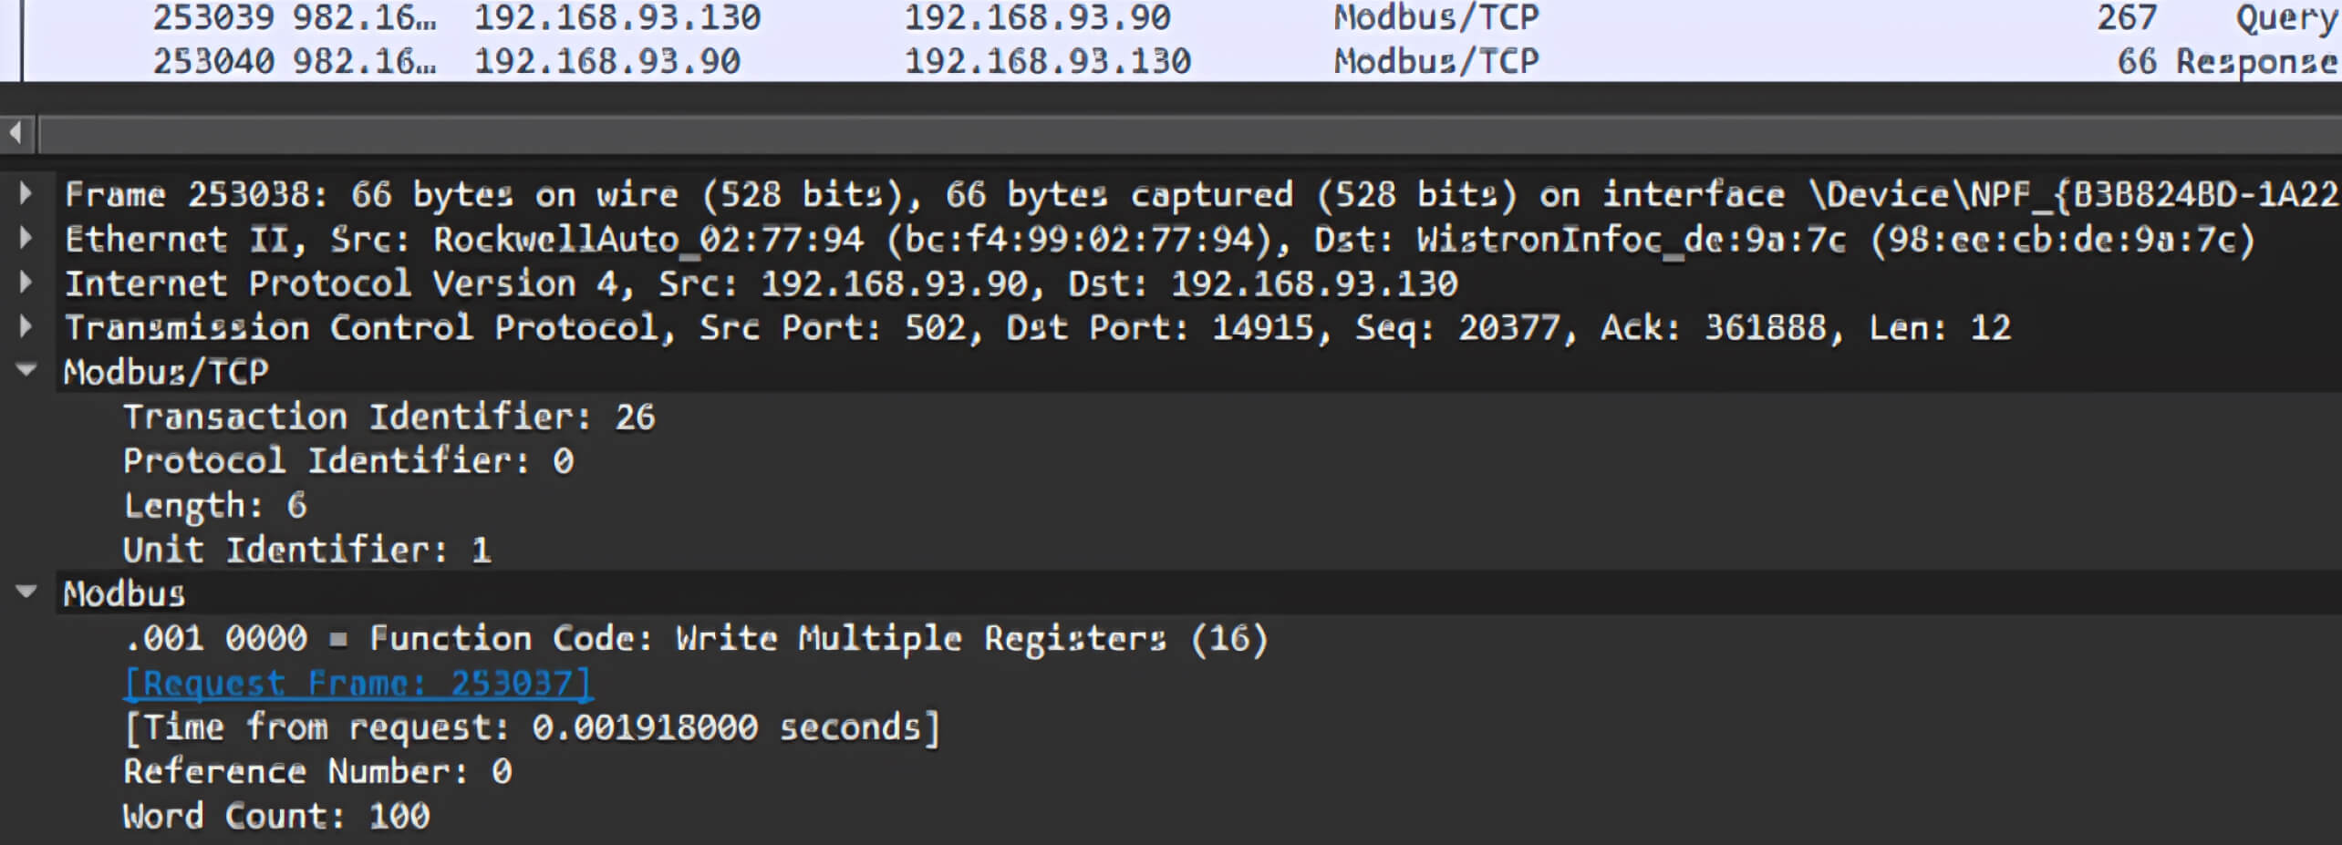Select the Transaction Identifier: 26 field
The width and height of the screenshot is (2342, 845).
[x=389, y=417]
